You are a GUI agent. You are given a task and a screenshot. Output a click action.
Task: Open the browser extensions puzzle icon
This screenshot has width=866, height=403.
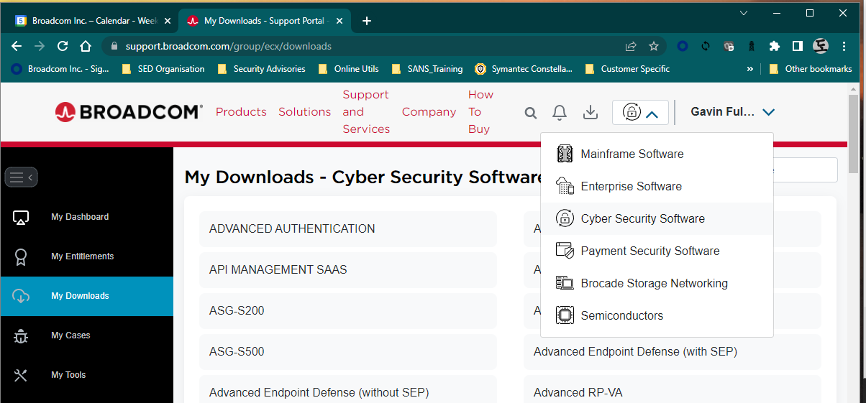click(775, 46)
